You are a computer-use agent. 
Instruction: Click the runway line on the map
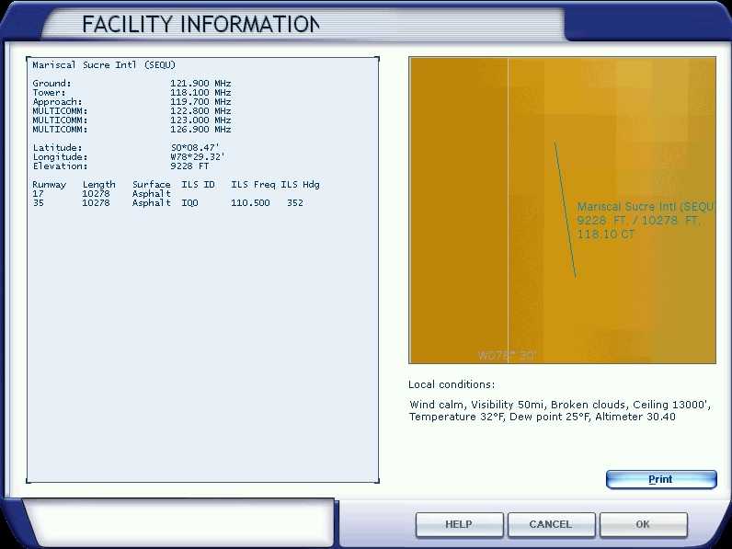565,210
